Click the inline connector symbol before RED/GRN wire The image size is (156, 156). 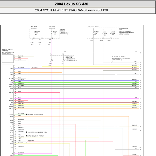click(x=26, y=142)
